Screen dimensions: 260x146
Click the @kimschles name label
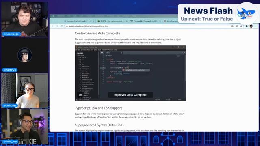point(10,105)
